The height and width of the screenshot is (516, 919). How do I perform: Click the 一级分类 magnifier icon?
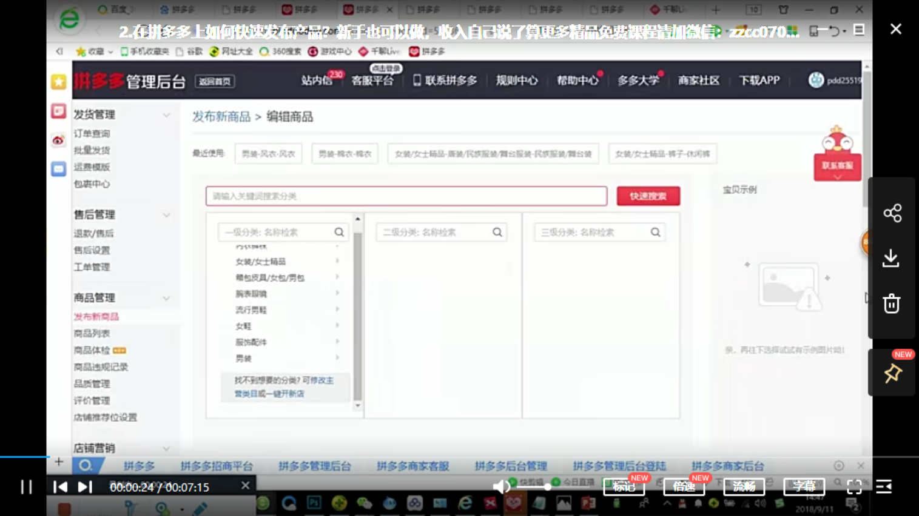[339, 232]
